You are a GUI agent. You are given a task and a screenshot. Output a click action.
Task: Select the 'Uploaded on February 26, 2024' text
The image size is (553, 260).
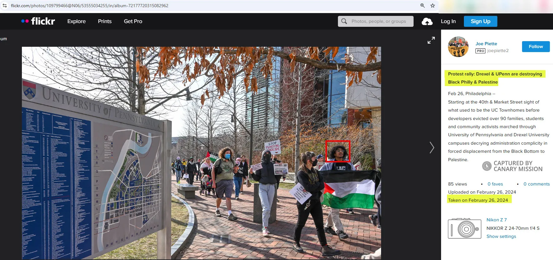point(482,192)
